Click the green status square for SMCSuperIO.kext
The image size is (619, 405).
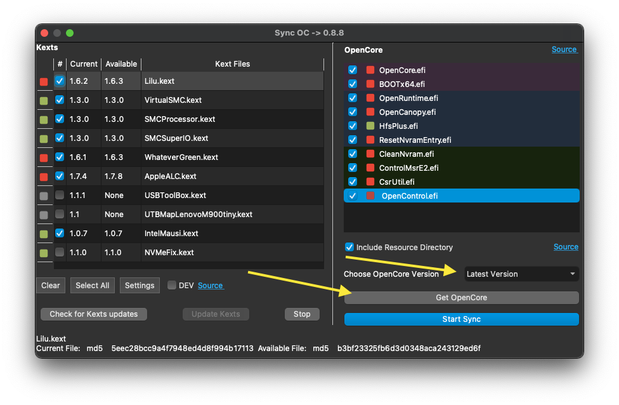pos(44,139)
